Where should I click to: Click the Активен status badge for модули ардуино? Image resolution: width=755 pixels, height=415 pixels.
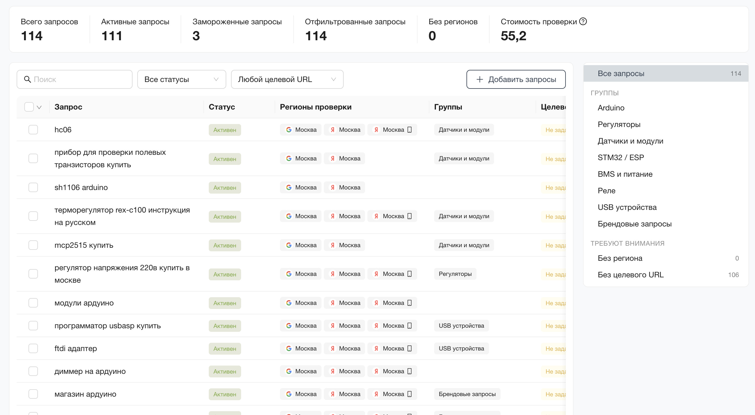(x=225, y=303)
